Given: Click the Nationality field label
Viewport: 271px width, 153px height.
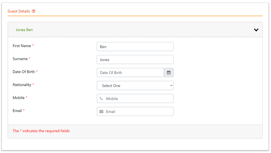Looking at the screenshot, I should click(x=22, y=85).
